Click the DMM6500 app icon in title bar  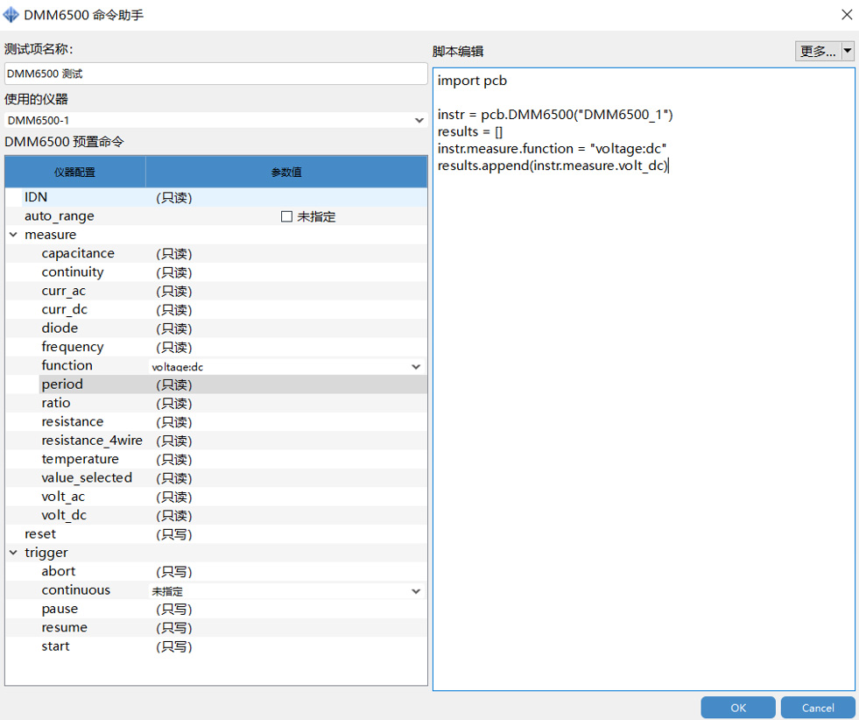point(11,14)
